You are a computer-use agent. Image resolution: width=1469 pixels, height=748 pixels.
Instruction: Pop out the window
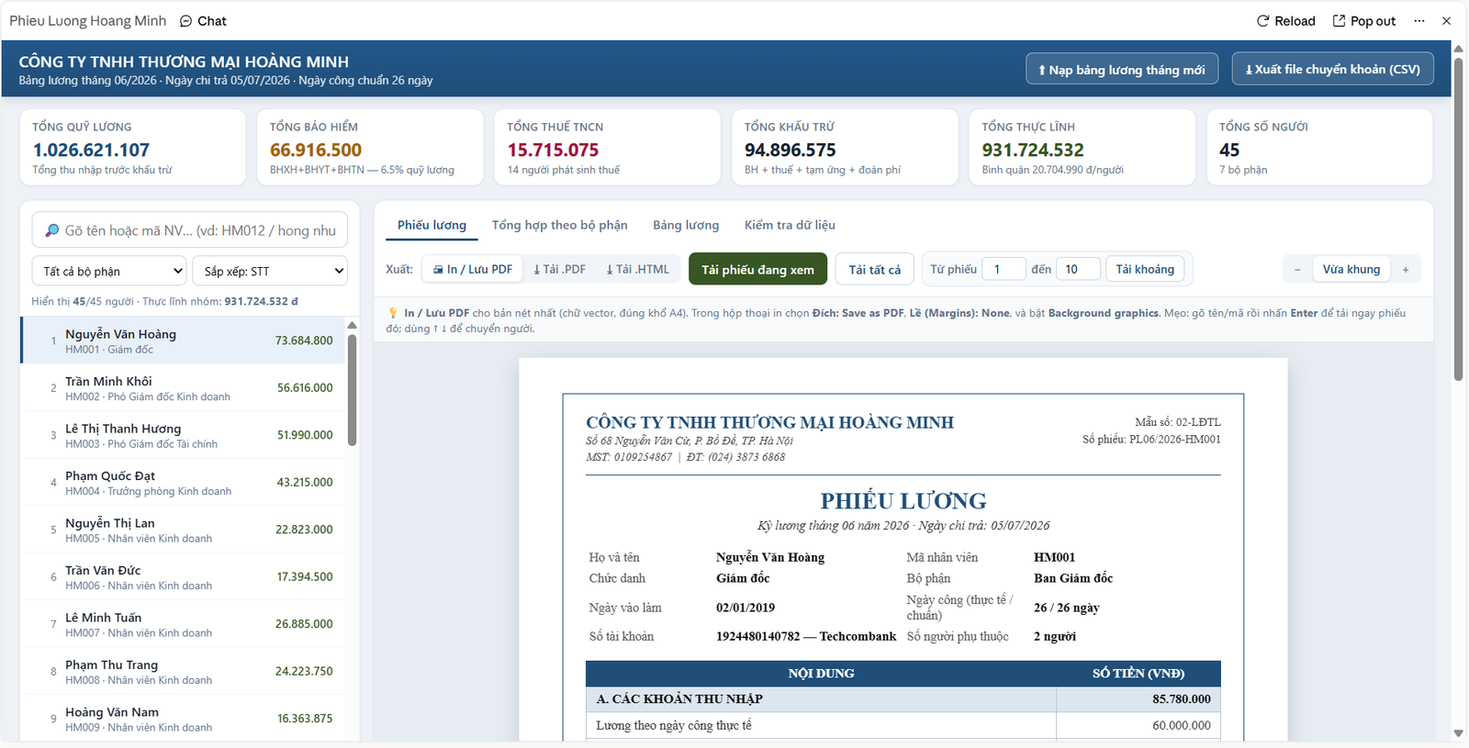(x=1363, y=20)
